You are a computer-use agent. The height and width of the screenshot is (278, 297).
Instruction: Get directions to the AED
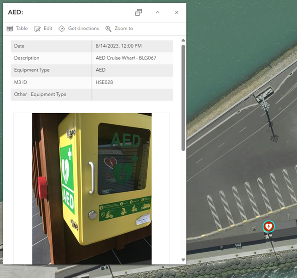(79, 29)
